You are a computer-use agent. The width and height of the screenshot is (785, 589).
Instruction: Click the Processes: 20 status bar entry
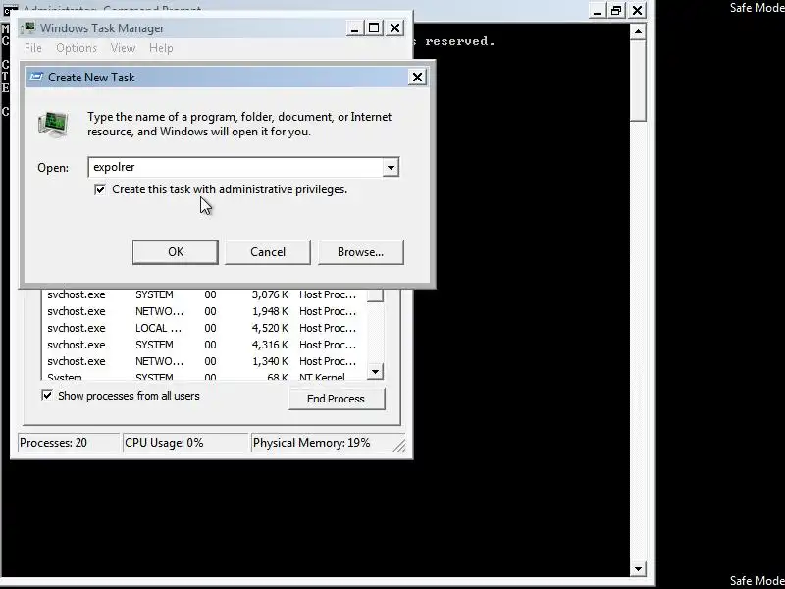[69, 443]
